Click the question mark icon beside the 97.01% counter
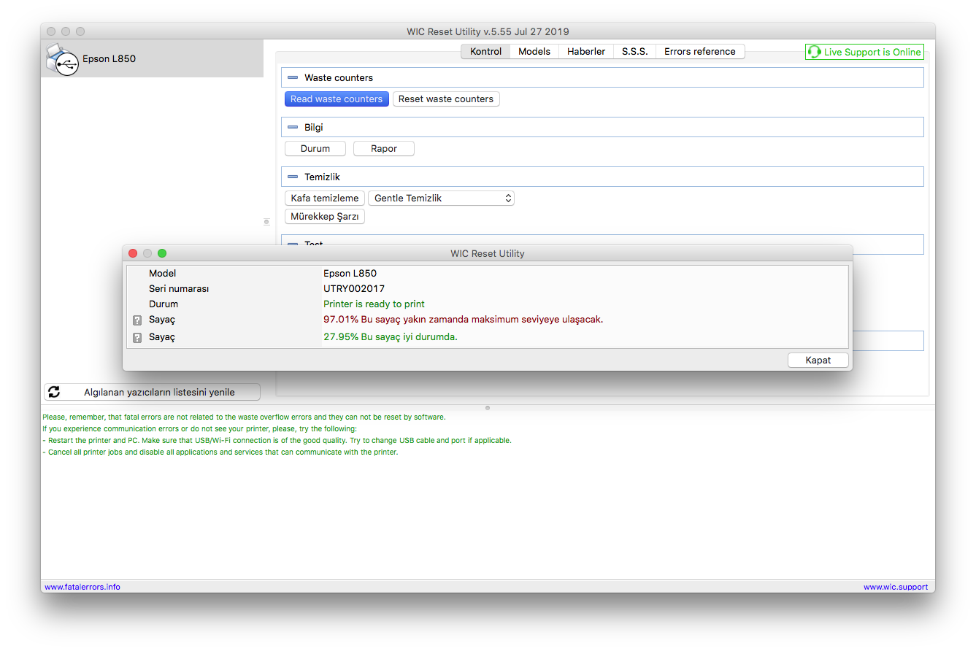The width and height of the screenshot is (976, 651). (x=137, y=320)
